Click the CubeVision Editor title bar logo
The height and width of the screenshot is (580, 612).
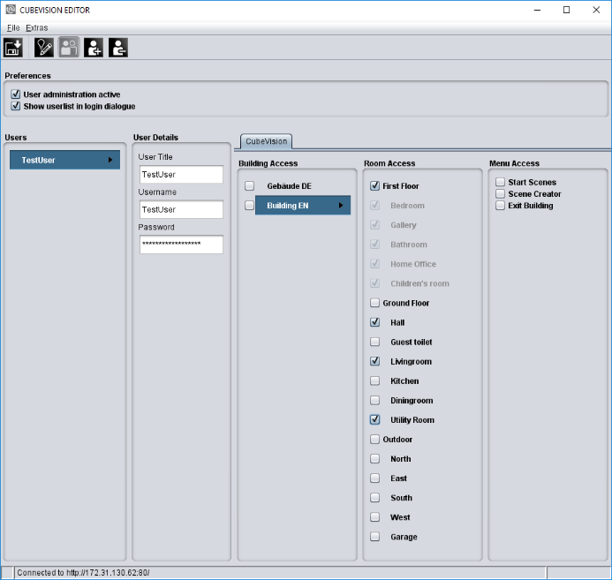[11, 10]
